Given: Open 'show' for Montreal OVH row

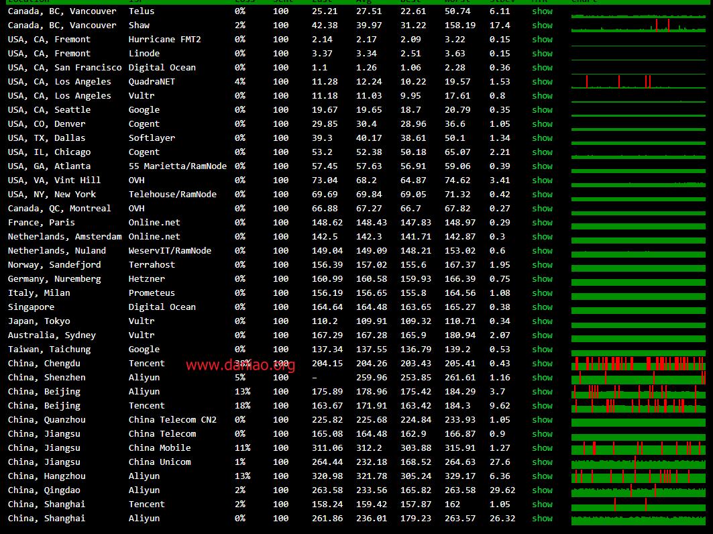Looking at the screenshot, I should click(542, 209).
